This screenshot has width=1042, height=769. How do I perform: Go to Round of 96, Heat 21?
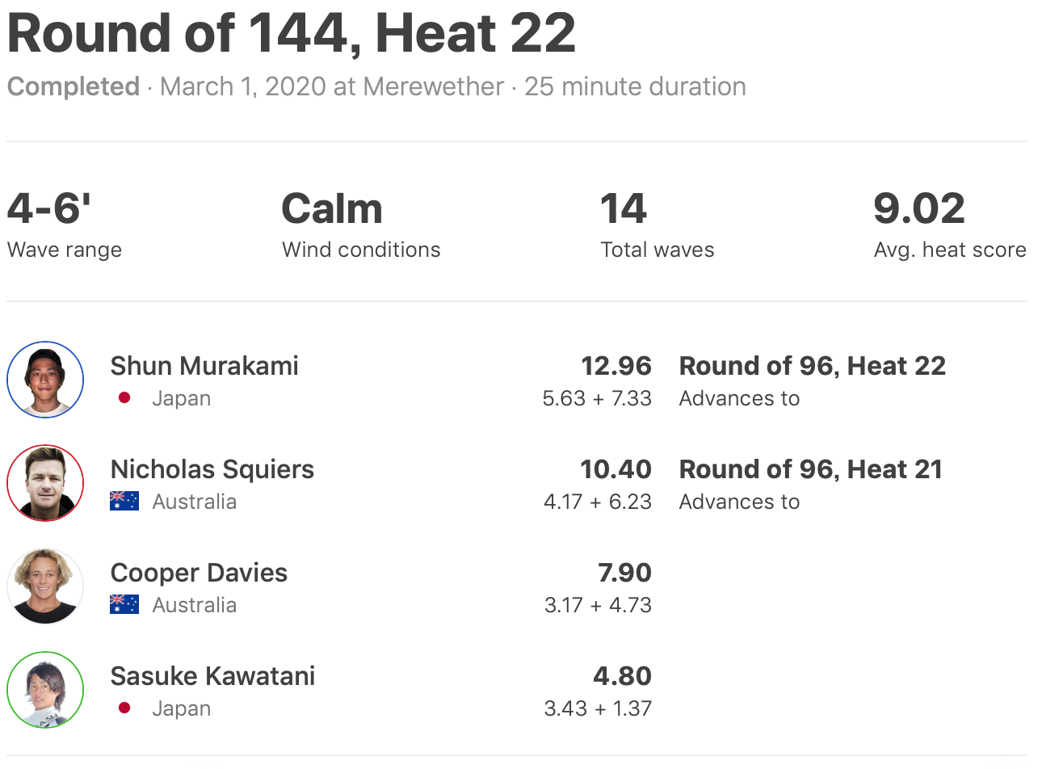(x=811, y=469)
